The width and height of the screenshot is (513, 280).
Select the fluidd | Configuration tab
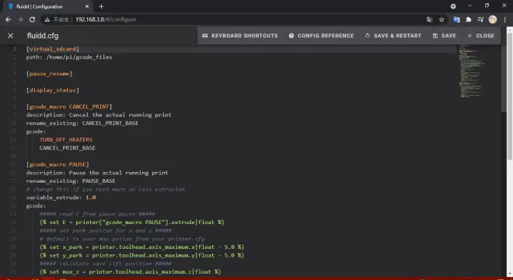click(x=47, y=6)
